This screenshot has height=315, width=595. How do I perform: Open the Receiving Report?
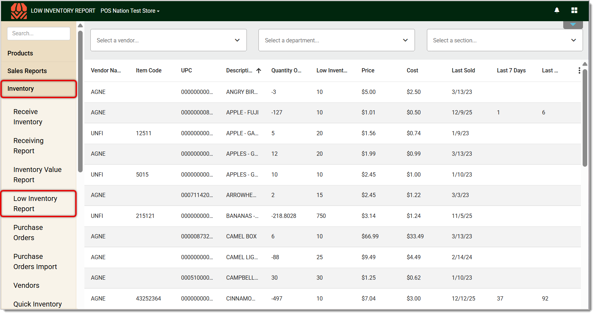pyautogui.click(x=29, y=146)
